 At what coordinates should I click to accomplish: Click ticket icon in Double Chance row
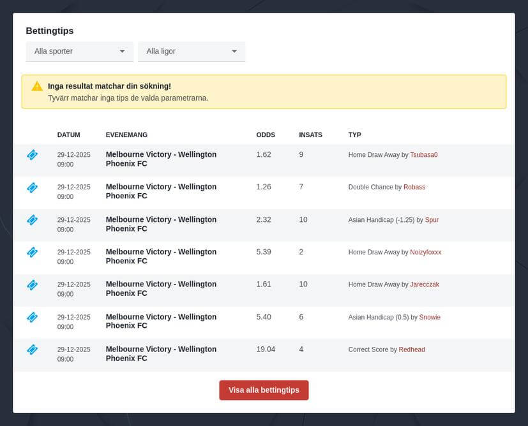pyautogui.click(x=32, y=187)
